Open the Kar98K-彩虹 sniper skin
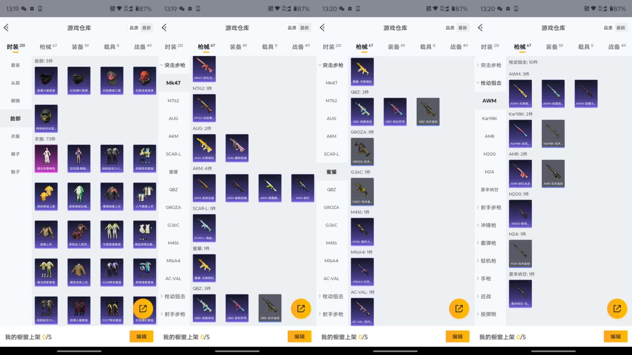632x355 pixels. [x=520, y=134]
